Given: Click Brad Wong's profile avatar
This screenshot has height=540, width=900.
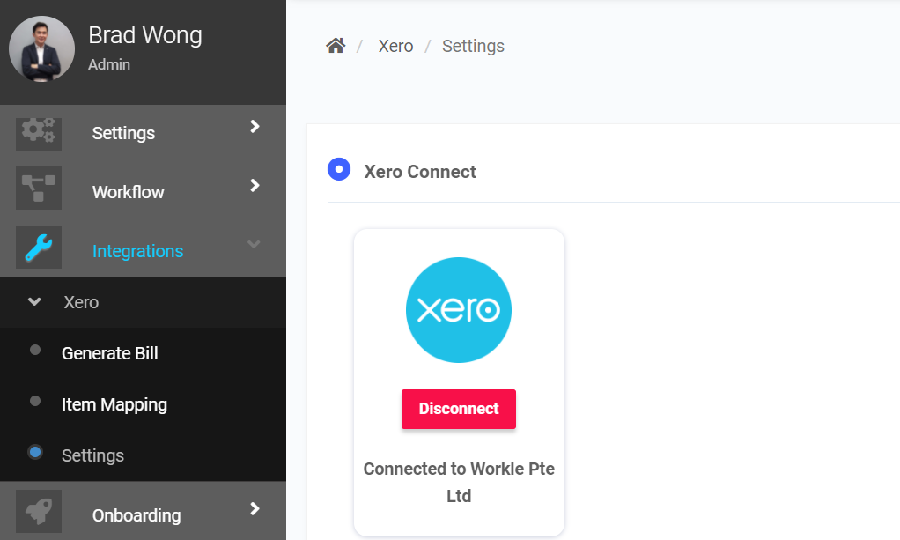Looking at the screenshot, I should point(41,49).
